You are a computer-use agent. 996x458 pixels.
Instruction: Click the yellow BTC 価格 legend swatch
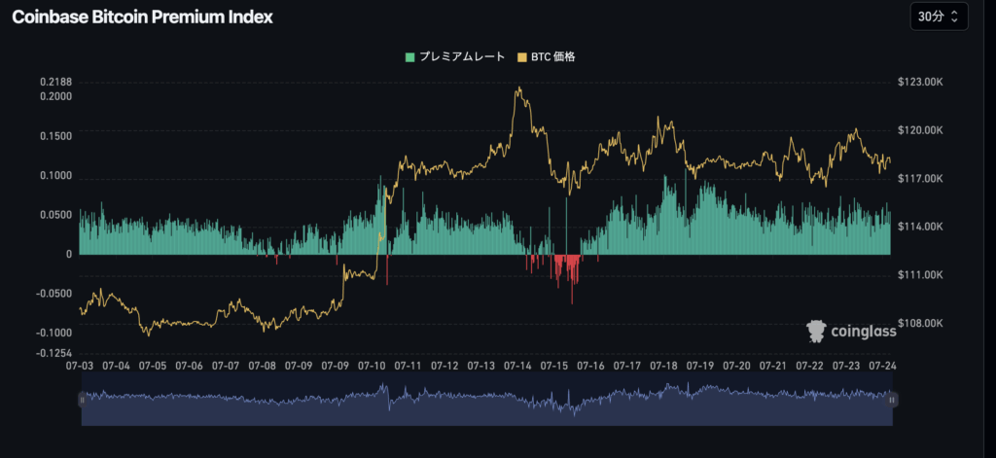coord(522,57)
